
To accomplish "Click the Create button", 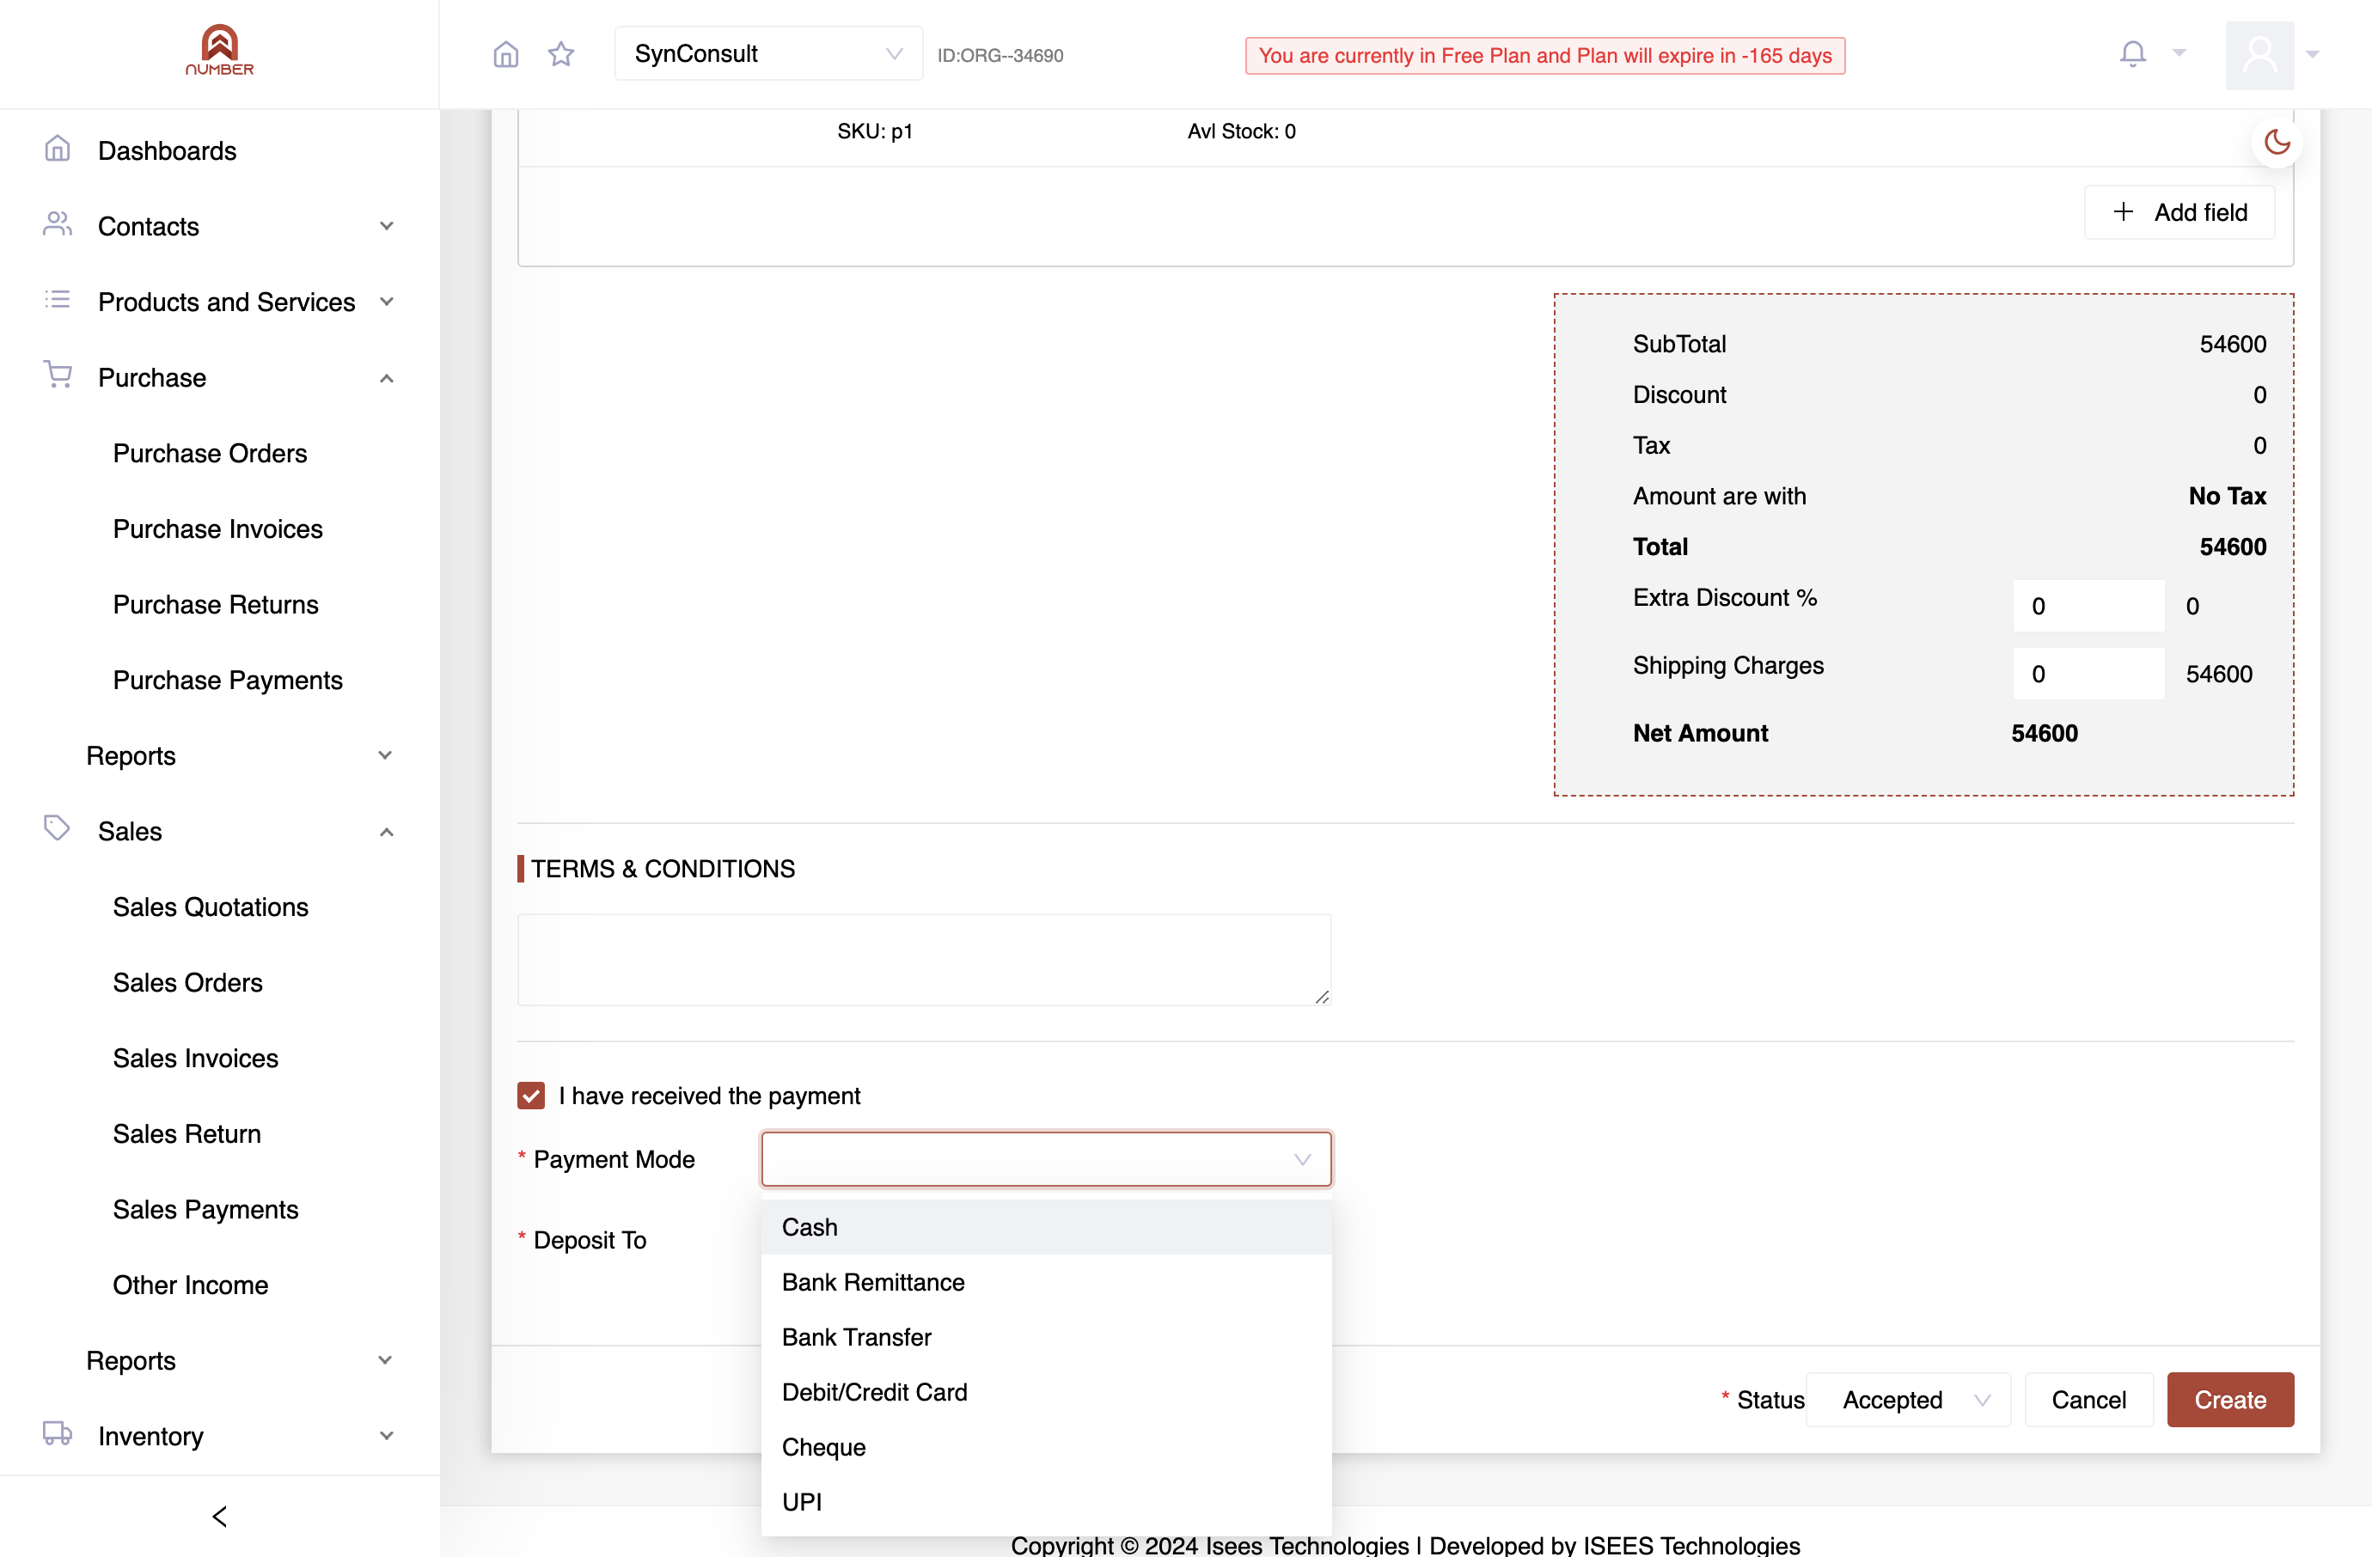I will [2229, 1400].
